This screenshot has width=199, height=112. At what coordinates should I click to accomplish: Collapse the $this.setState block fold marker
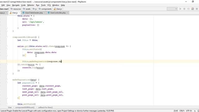pos(7,49)
